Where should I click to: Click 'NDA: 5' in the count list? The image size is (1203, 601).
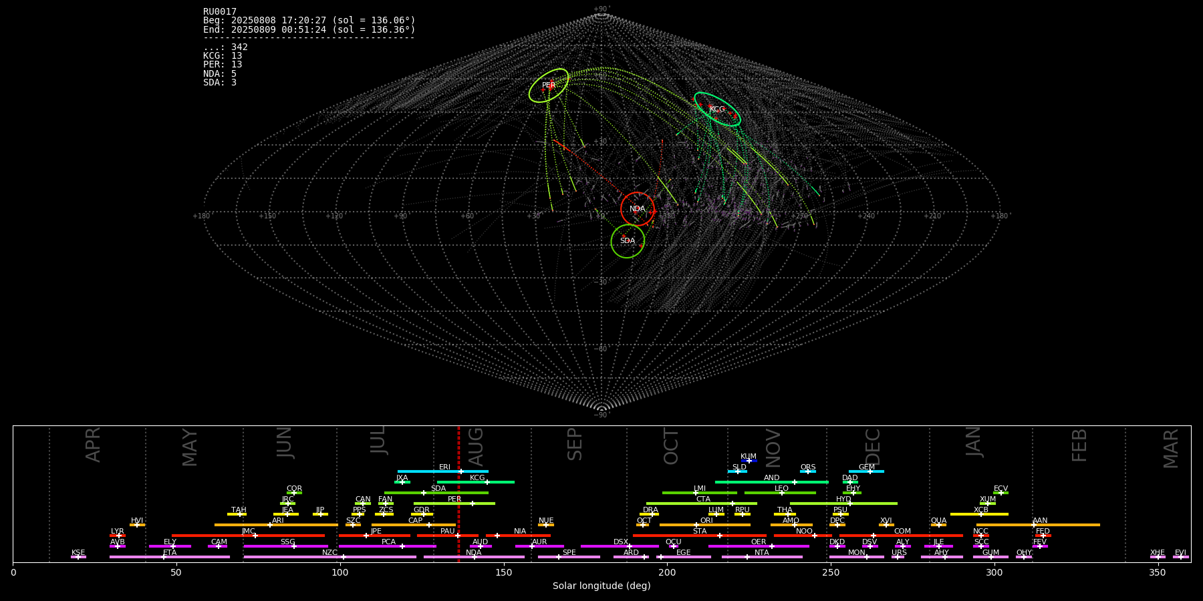220,74
